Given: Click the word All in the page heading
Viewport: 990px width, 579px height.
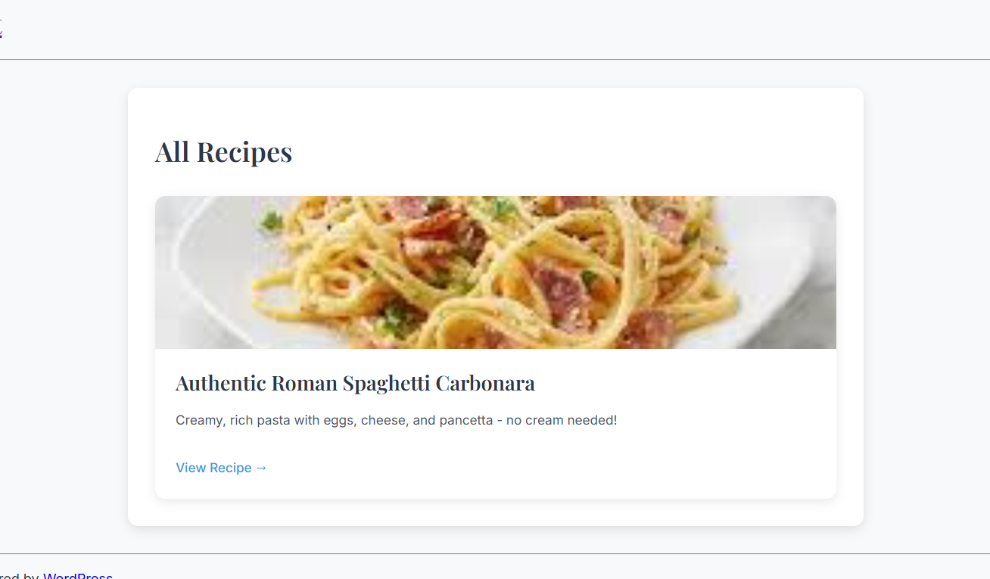Looking at the screenshot, I should coord(173,152).
